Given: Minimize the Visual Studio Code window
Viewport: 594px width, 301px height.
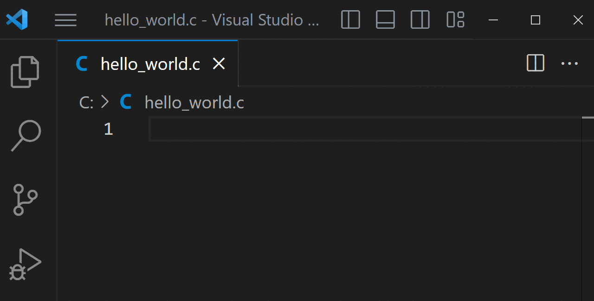Looking at the screenshot, I should (493, 20).
